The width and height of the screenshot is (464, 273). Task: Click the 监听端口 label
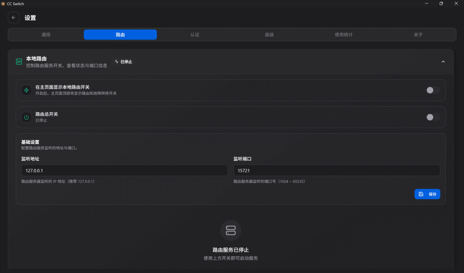pos(242,159)
